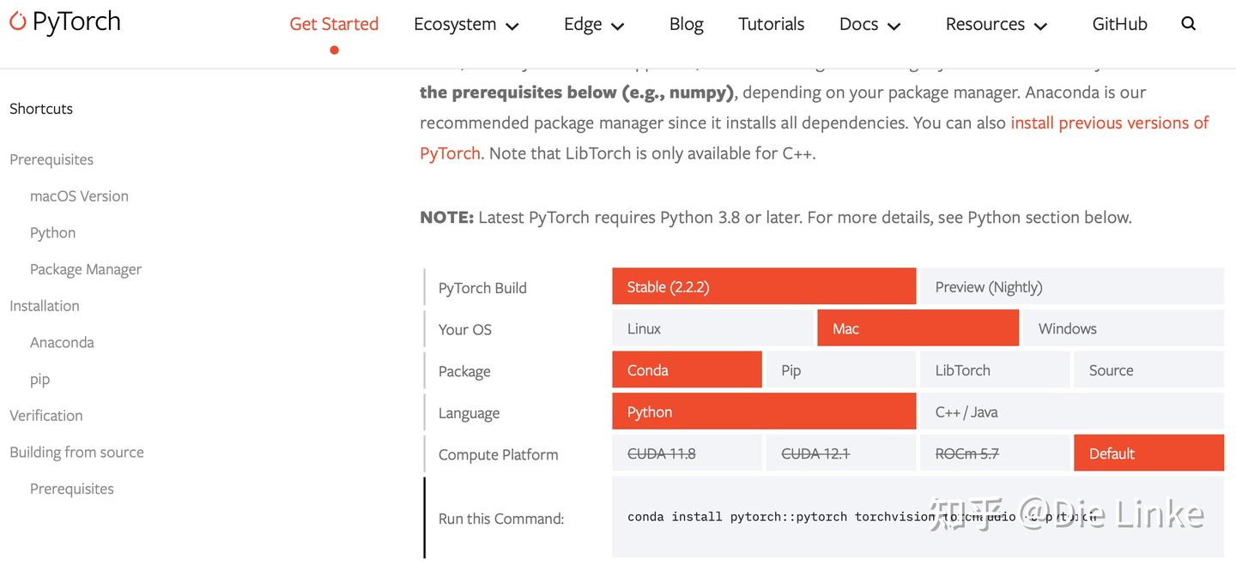Choose Linux as your OS
Viewport: 1236px width, 564px height.
(x=712, y=328)
